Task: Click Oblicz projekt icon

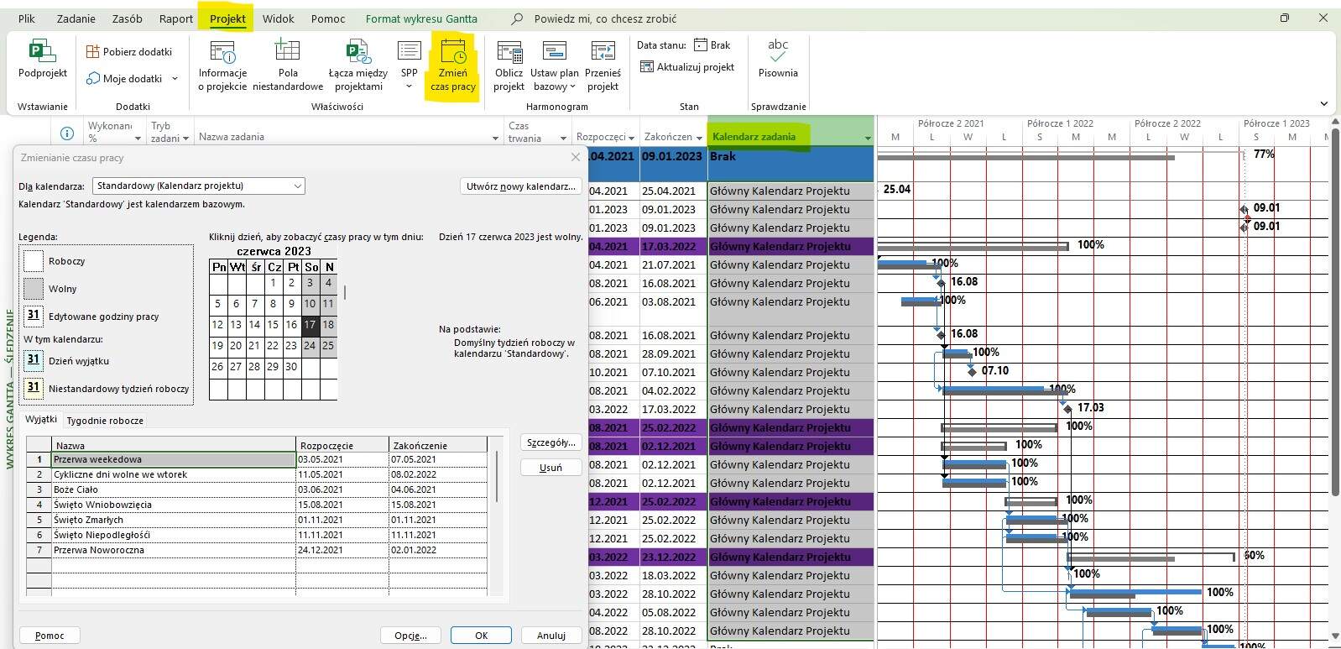Action: [x=509, y=52]
